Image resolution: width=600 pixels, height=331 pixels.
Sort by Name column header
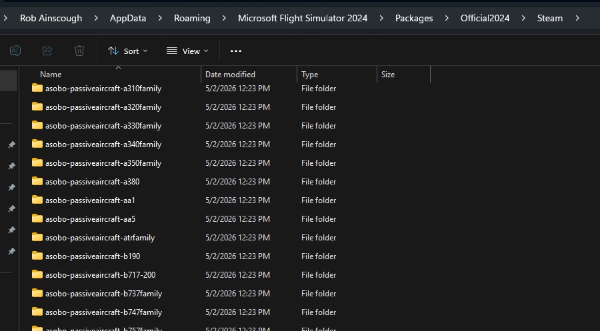pos(51,75)
